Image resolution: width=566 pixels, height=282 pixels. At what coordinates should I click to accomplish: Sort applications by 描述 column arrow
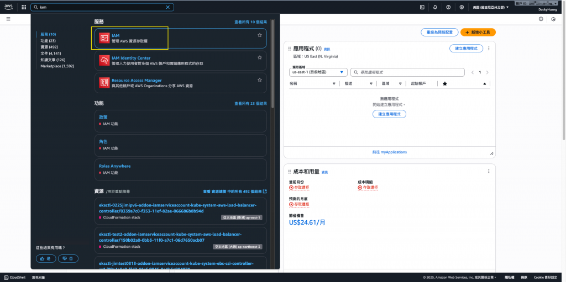pos(371,84)
